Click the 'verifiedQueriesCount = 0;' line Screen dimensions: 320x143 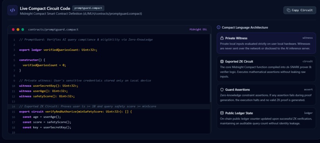coord(44,65)
